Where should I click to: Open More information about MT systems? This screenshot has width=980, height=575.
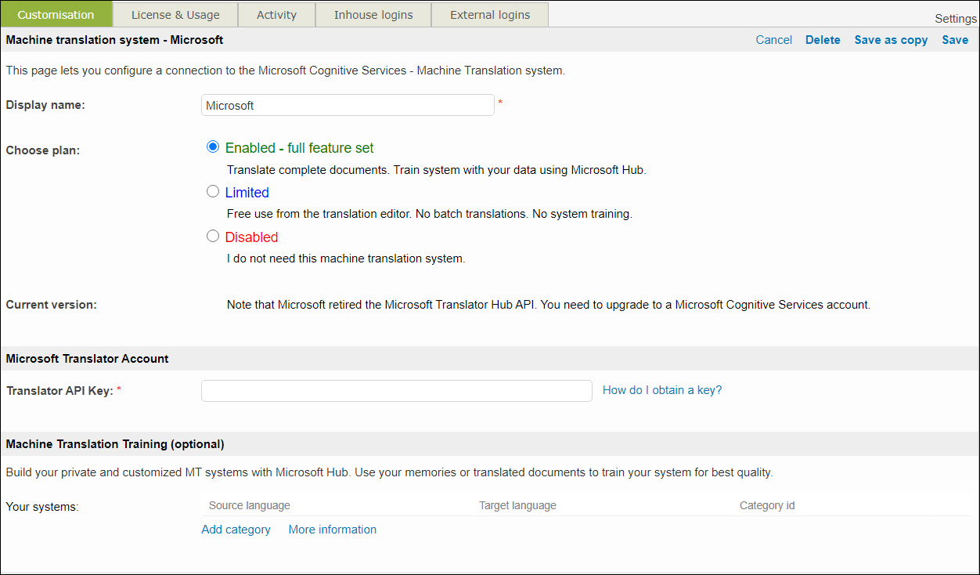pos(332,529)
